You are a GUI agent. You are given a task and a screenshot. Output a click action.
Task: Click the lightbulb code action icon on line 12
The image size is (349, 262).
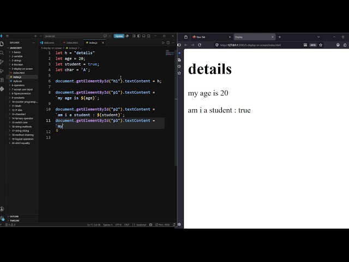(x=57, y=130)
